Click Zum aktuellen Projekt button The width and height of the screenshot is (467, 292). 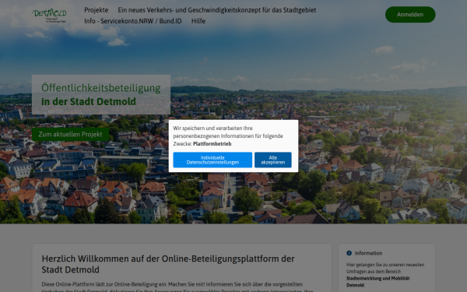(70, 135)
